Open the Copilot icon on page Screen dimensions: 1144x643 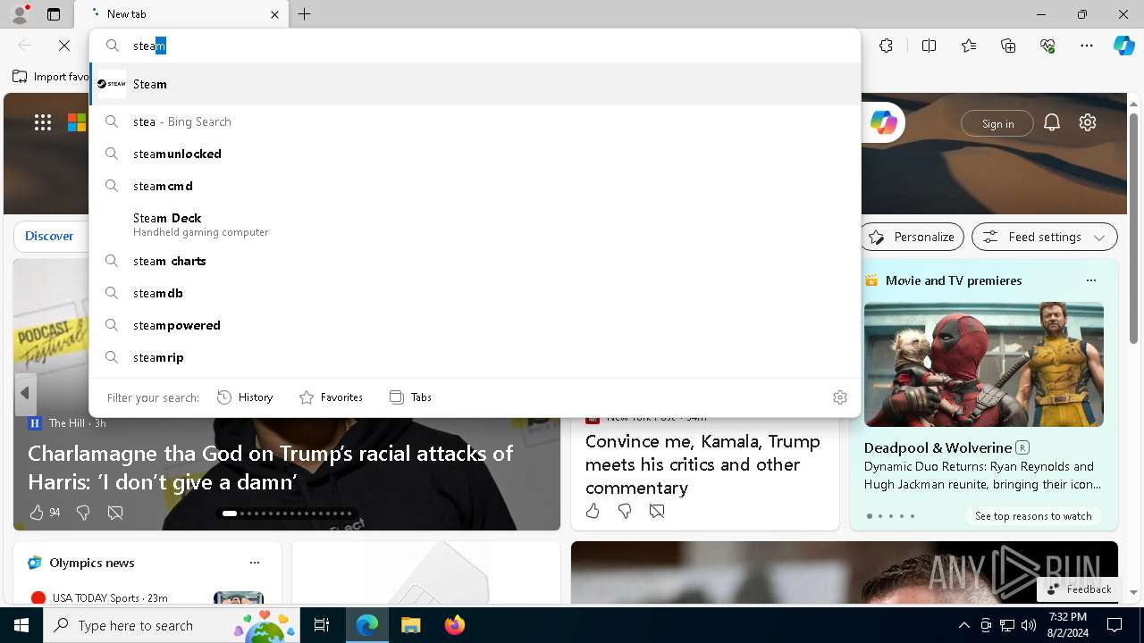click(x=883, y=122)
